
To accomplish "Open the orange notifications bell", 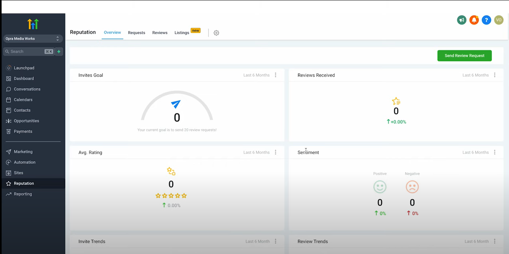I will pyautogui.click(x=474, y=20).
